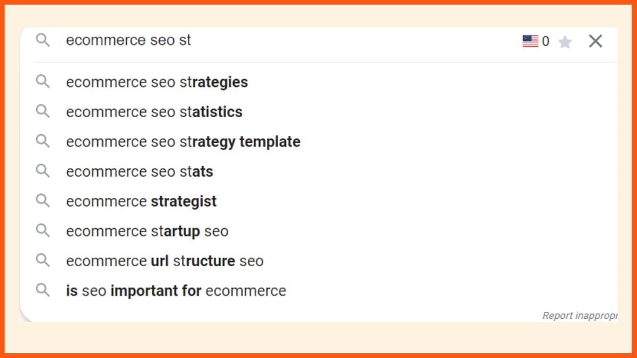Viewport: 637px width, 358px height.
Task: Click the US flag icon
Action: pyautogui.click(x=530, y=41)
